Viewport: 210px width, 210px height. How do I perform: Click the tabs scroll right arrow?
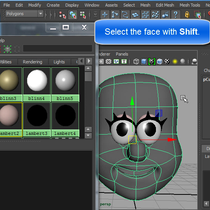point(89,61)
